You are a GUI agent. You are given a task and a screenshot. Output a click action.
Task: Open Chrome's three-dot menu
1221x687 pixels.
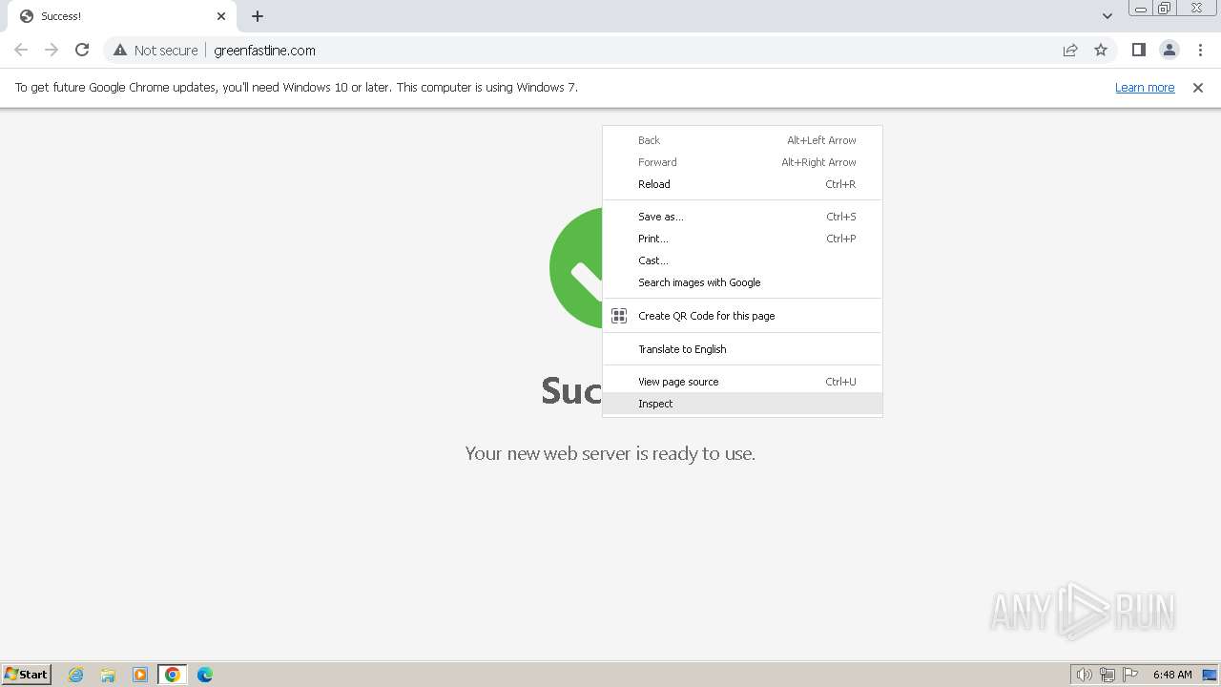pos(1200,50)
